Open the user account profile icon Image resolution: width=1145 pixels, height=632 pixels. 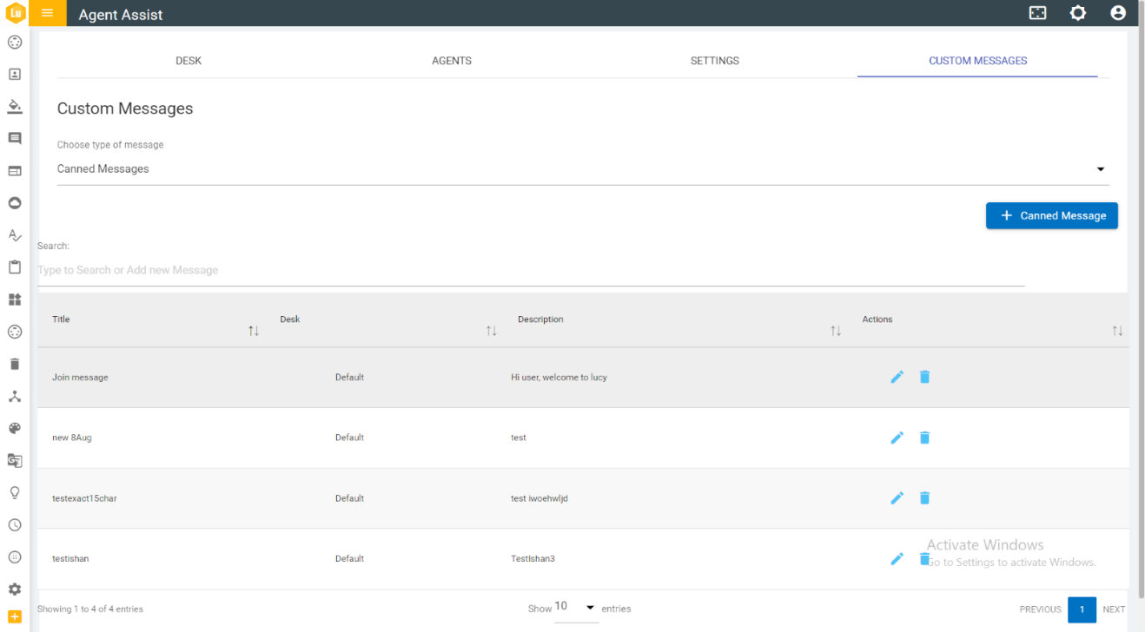click(x=1118, y=13)
